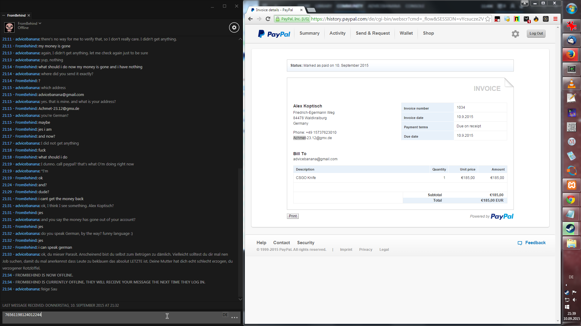This screenshot has width=581, height=326.
Task: Open Steam chat settings gear
Action: pyautogui.click(x=234, y=27)
